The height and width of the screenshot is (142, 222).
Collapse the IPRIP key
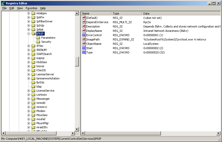point(29,34)
